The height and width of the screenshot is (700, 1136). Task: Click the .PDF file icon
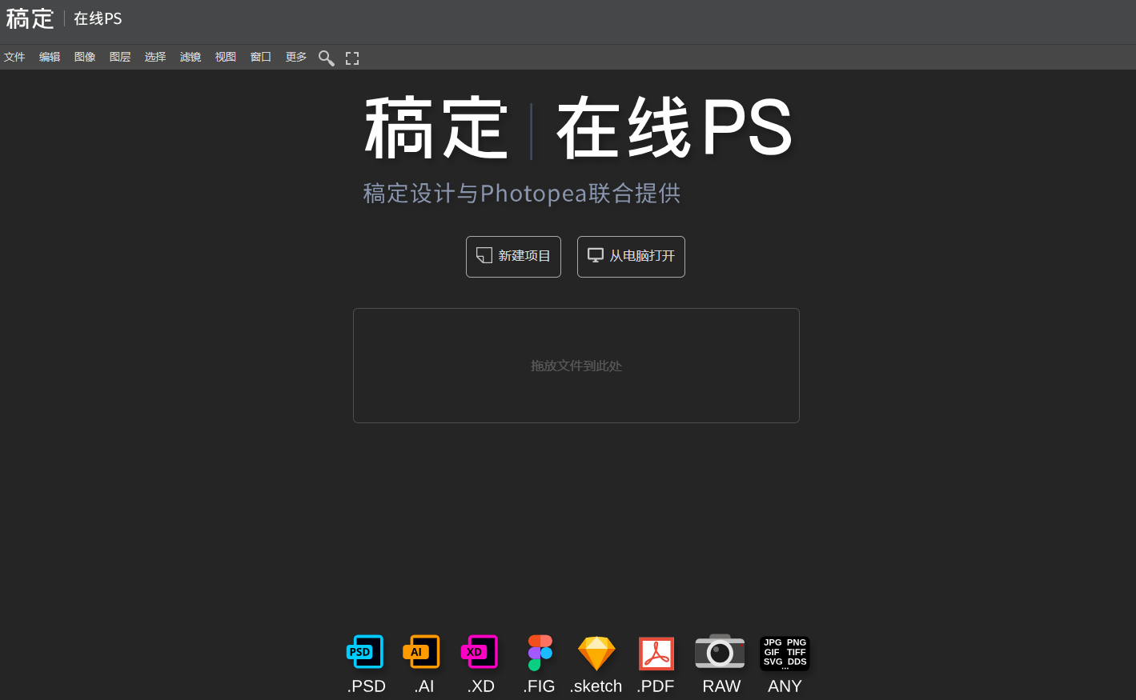pos(656,654)
